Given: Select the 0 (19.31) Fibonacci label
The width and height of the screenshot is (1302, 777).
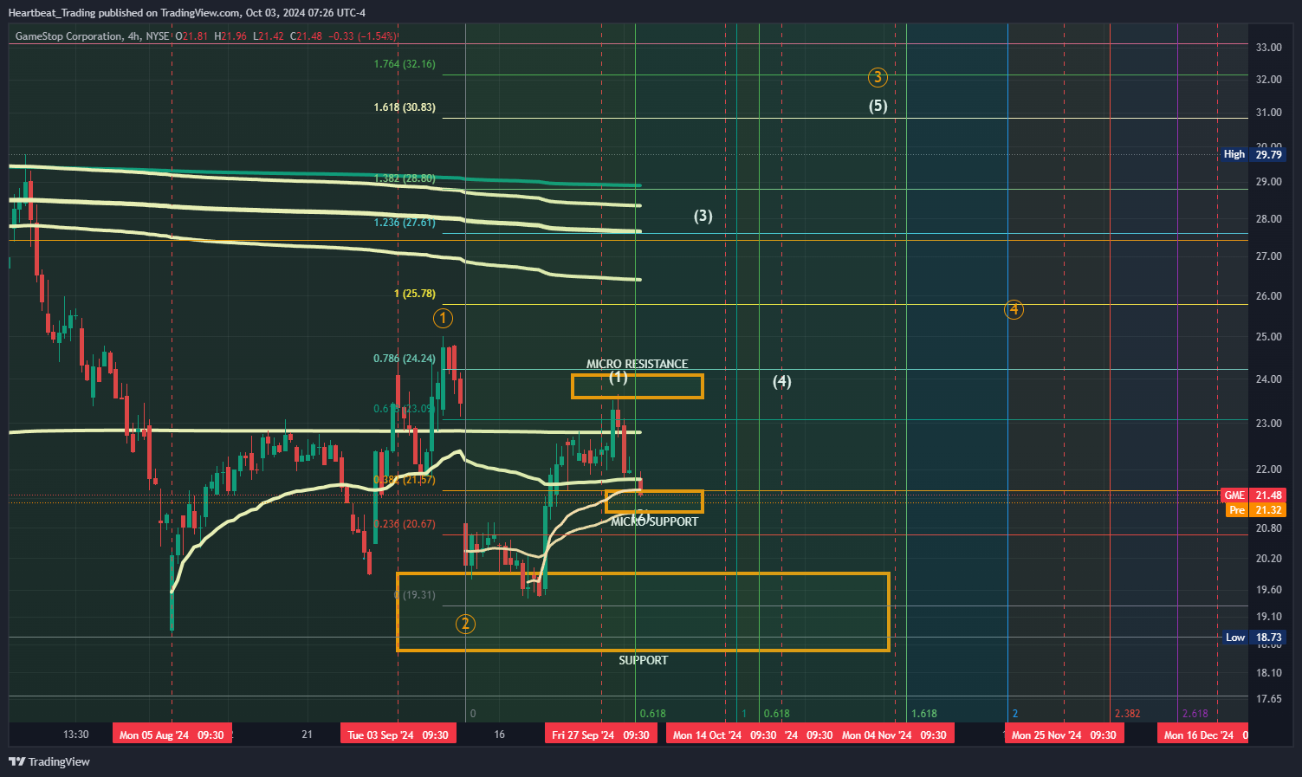Looking at the screenshot, I should pos(415,595).
